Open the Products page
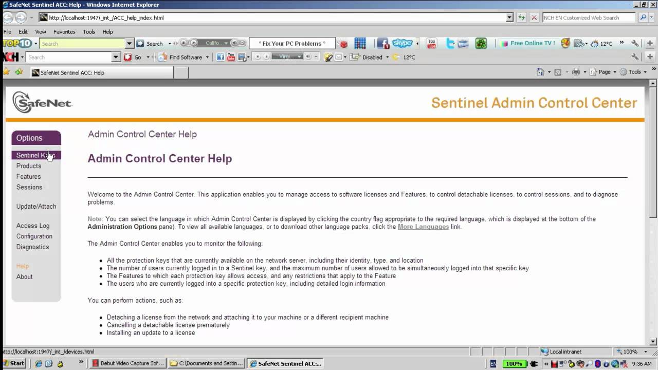This screenshot has height=370, width=658. (29, 166)
